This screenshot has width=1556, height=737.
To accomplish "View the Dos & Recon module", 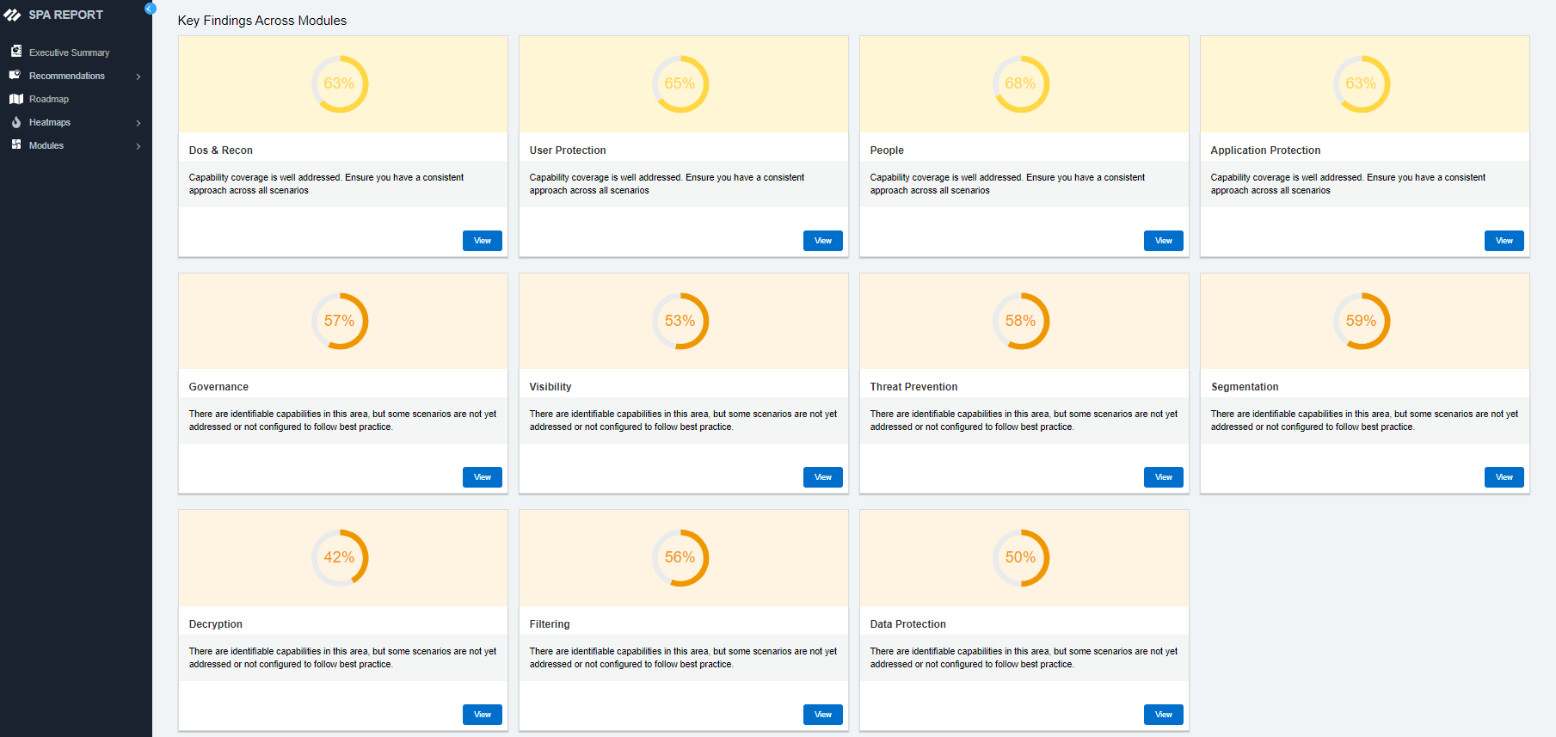I will [x=482, y=241].
